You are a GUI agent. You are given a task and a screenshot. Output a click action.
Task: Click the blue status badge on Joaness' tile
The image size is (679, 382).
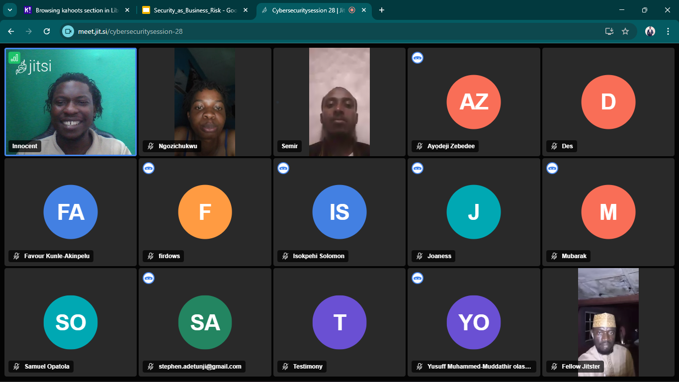tap(418, 168)
